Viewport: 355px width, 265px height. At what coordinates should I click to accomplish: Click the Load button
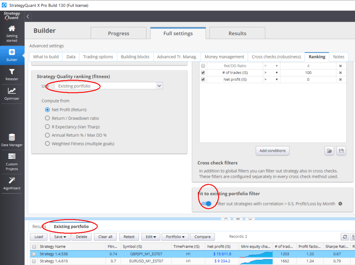click(39, 237)
